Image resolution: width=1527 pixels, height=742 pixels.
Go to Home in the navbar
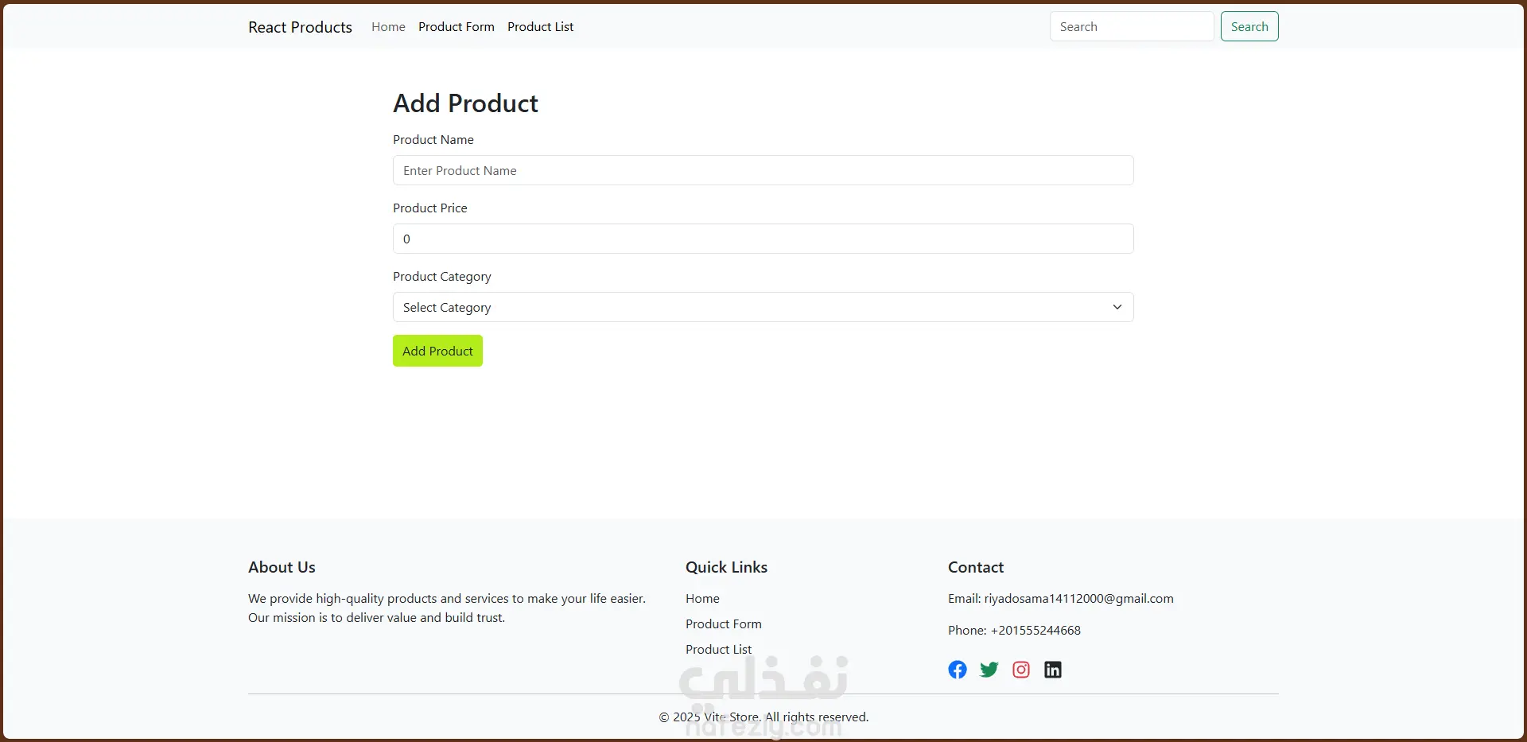tap(388, 27)
